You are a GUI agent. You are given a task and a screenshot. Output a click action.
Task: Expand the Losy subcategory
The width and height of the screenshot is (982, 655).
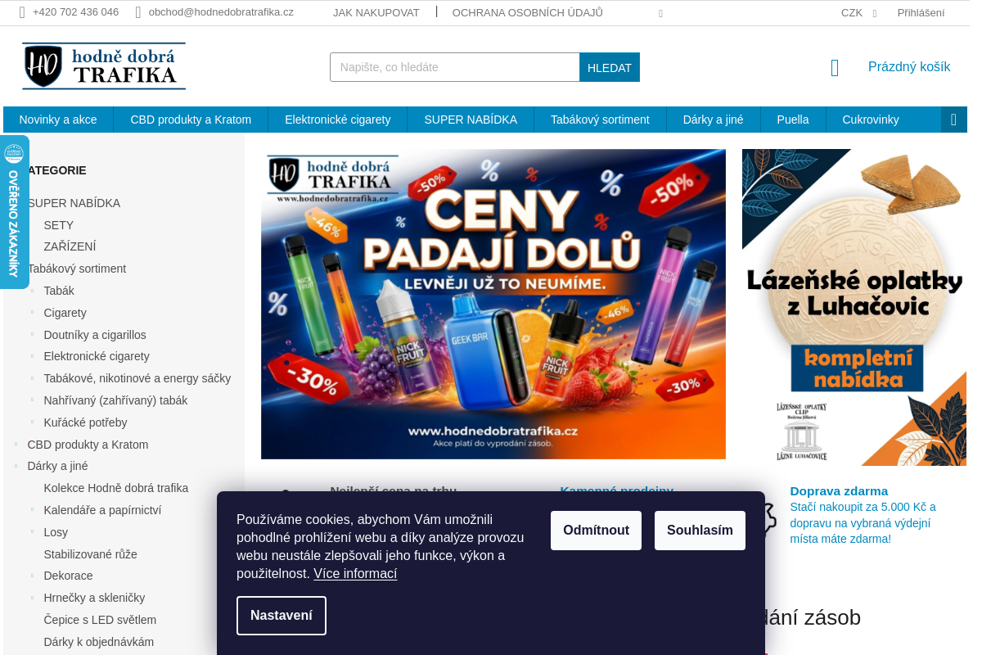click(33, 532)
